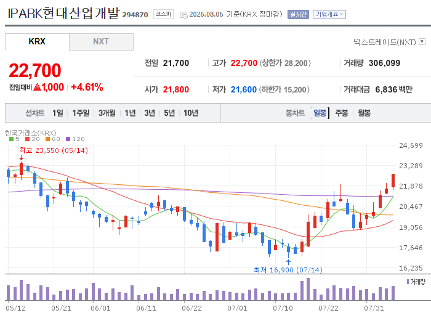Image resolution: width=431 pixels, height=318 pixels.
Task: Click the orange 60-day moving average swatch
Action: (x=48, y=139)
